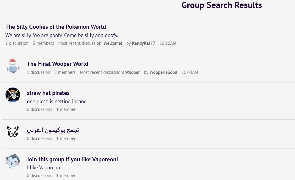Click 'one piece is getting insane' description
The width and height of the screenshot is (295, 180).
[57, 101]
